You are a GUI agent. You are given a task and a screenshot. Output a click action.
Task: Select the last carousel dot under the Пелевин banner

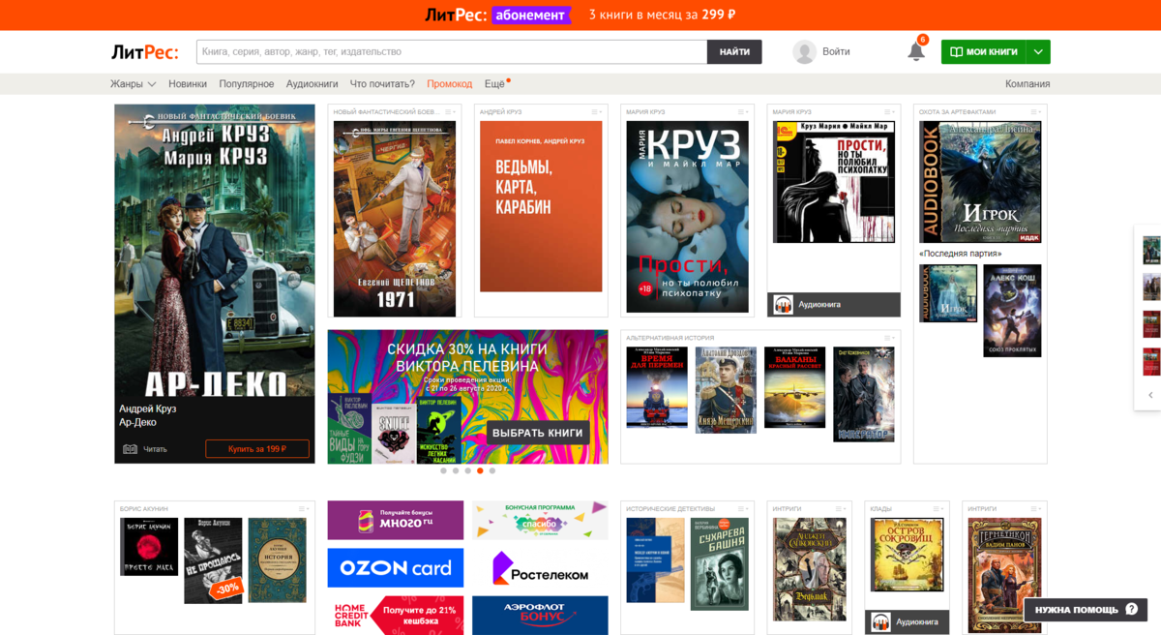pos(492,470)
